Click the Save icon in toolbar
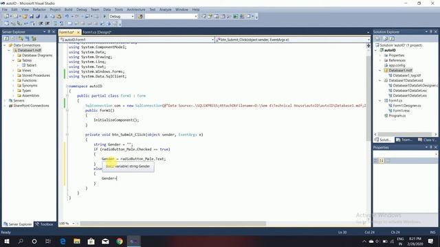This screenshot has height=247, width=440. pyautogui.click(x=32, y=16)
